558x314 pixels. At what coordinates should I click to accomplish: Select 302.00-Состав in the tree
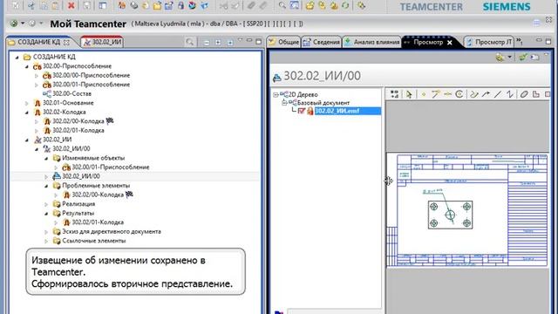pyautogui.click(x=71, y=93)
